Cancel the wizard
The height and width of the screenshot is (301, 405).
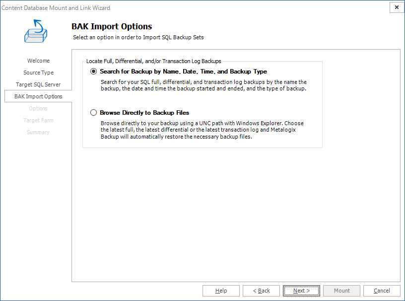click(382, 291)
